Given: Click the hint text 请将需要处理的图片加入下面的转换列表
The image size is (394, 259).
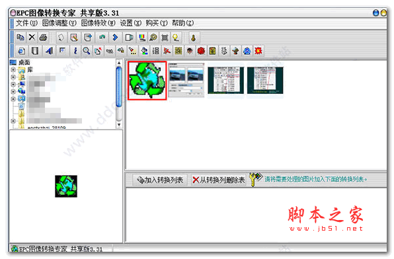Looking at the screenshot, I should coord(315,179).
